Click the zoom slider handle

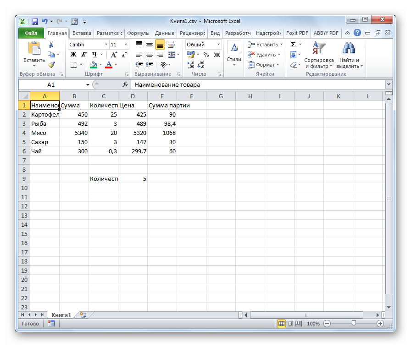(354, 324)
